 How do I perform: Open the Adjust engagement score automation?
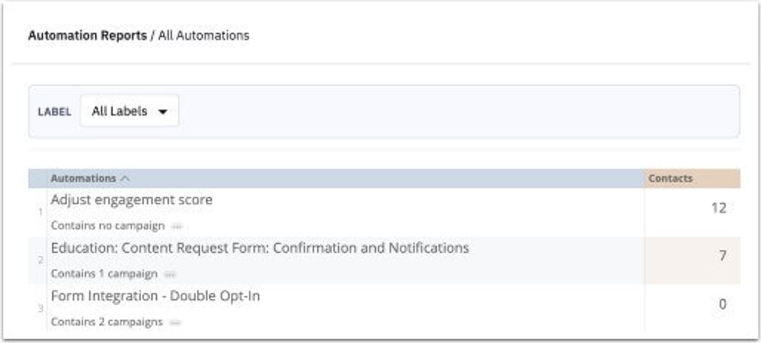pyautogui.click(x=131, y=200)
